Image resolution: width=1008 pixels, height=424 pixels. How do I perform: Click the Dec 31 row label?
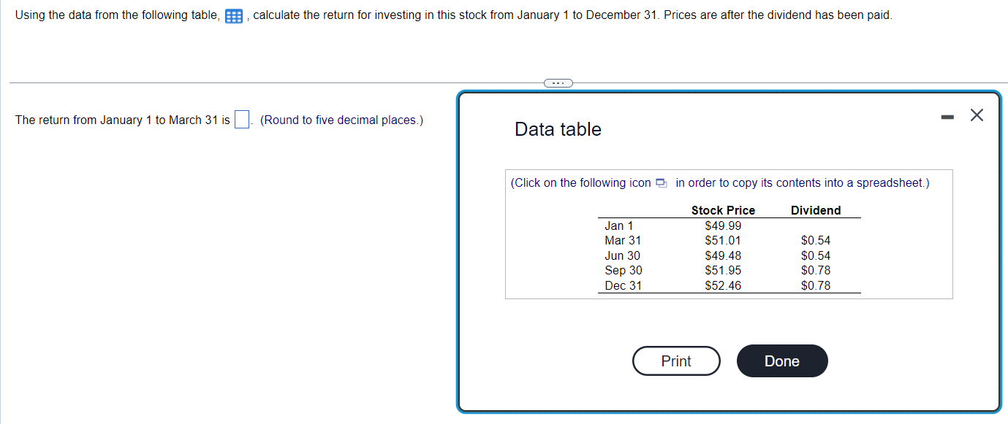click(621, 285)
